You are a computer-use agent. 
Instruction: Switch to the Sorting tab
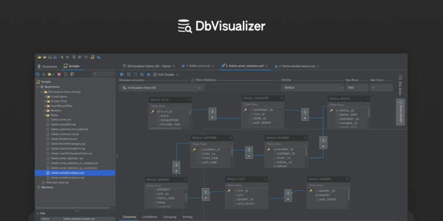pos(187,217)
